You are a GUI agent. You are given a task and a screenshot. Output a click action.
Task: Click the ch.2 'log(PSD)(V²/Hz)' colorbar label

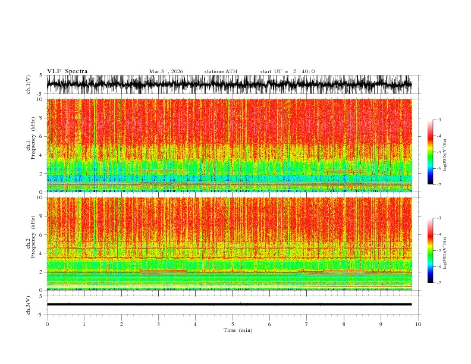coord(445,253)
